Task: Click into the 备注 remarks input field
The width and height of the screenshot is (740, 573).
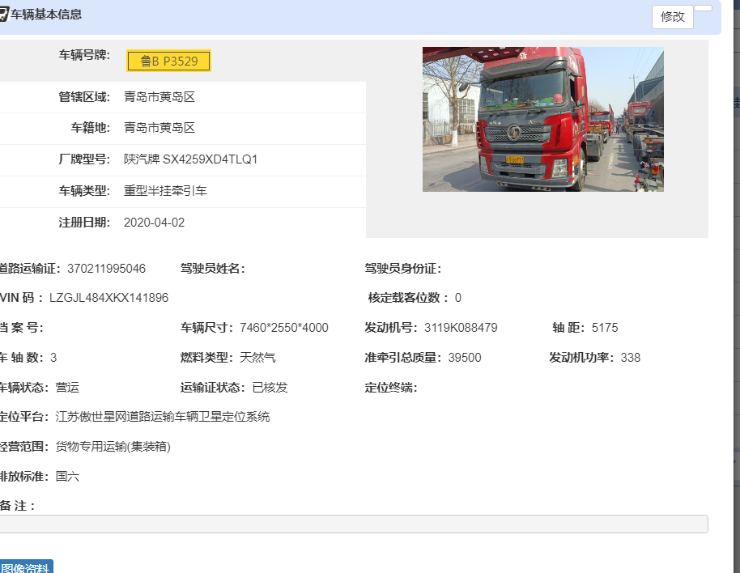Action: 353,524
